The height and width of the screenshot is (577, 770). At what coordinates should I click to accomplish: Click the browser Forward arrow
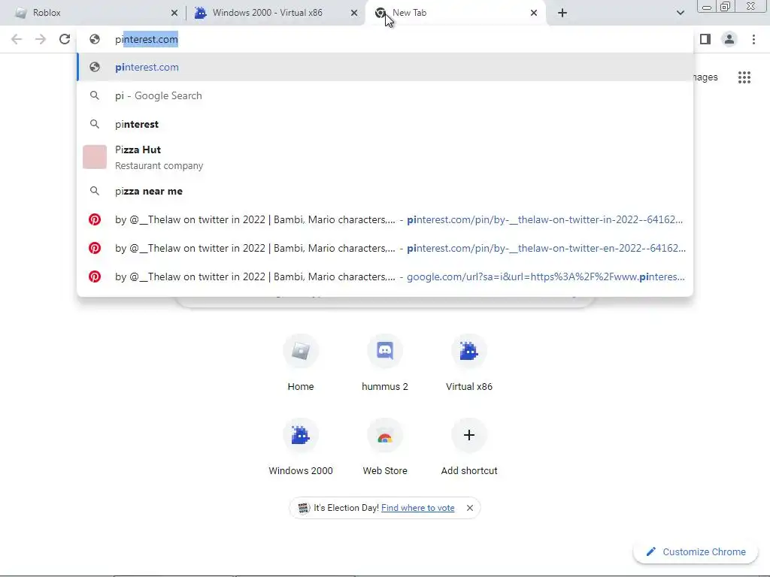[41, 39]
